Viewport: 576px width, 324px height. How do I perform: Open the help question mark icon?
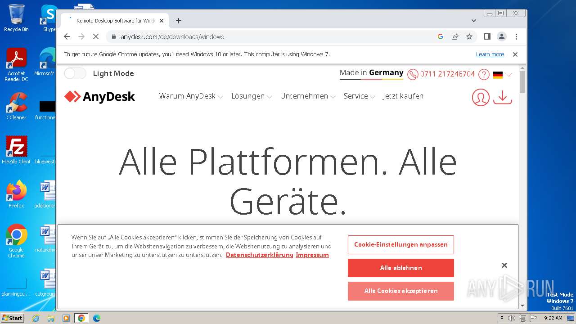coord(484,74)
